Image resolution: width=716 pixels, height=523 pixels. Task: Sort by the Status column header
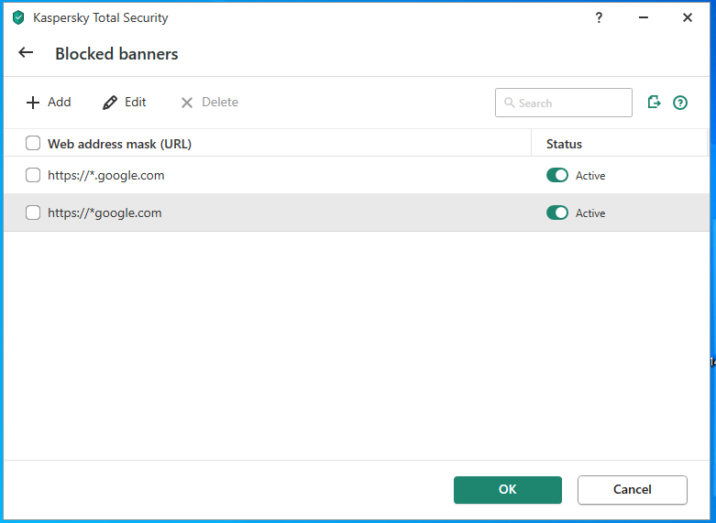pos(564,144)
